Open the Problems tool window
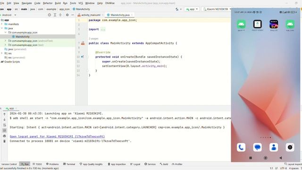 52,164
